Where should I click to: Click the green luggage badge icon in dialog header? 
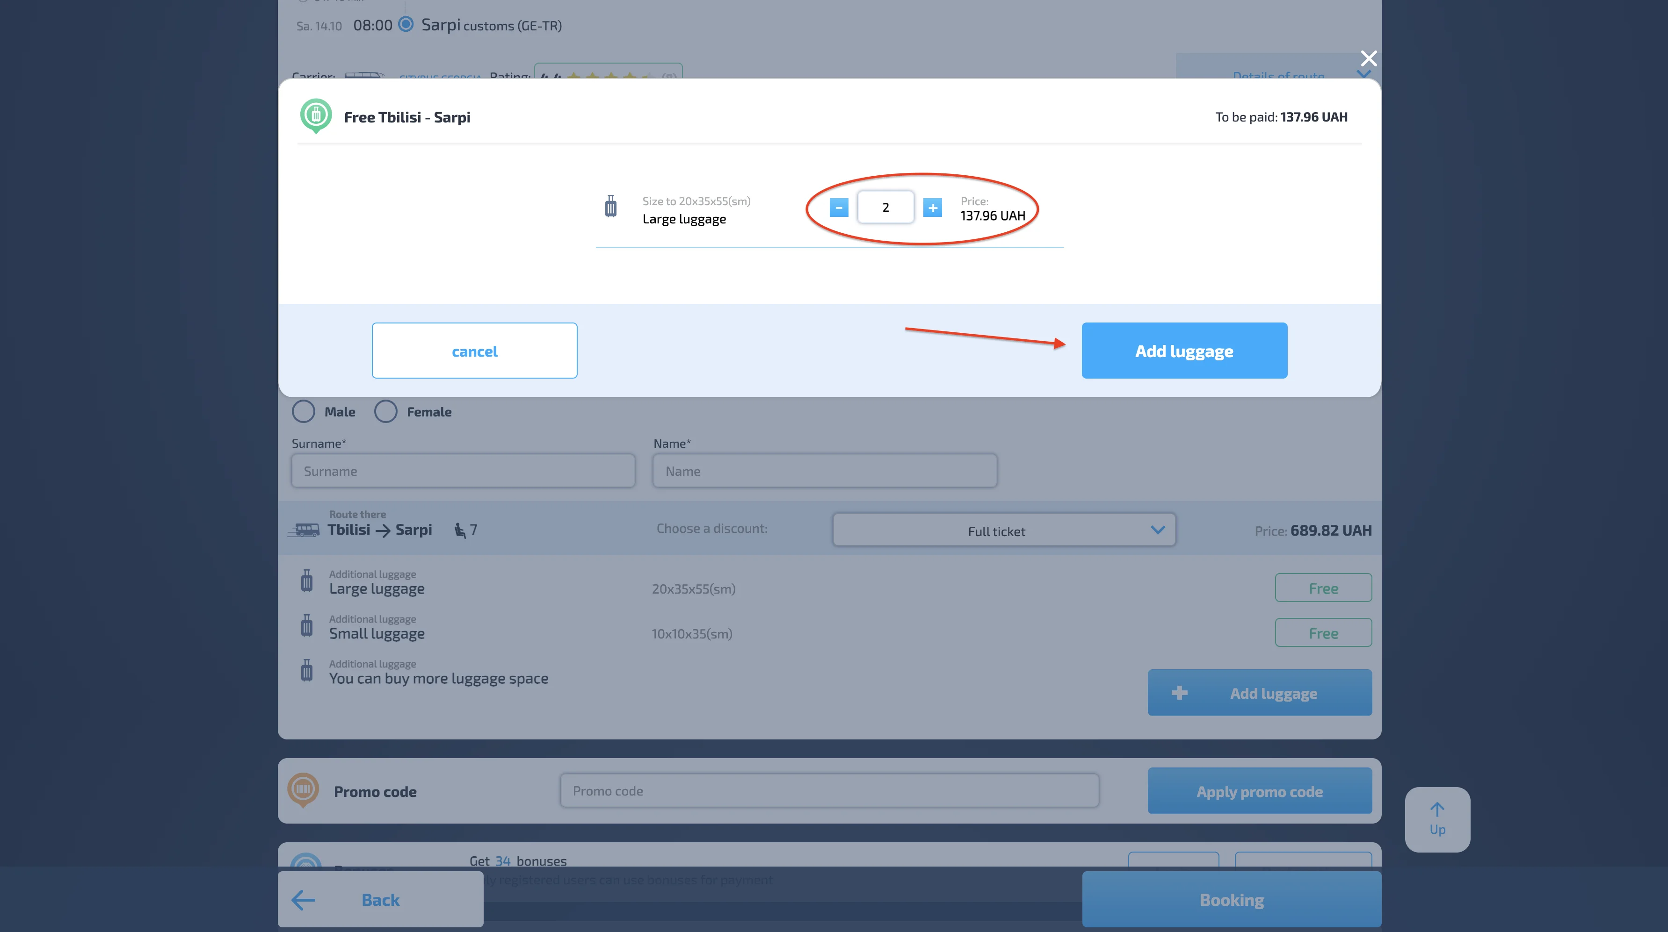tap(316, 115)
